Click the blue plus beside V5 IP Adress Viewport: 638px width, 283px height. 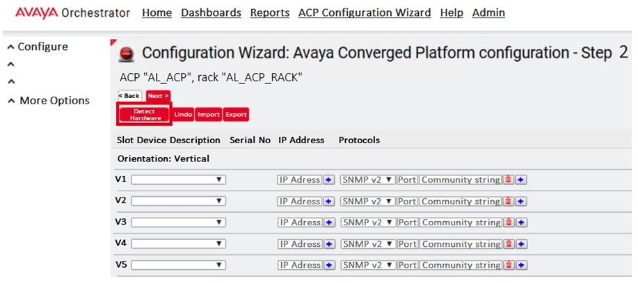329,265
